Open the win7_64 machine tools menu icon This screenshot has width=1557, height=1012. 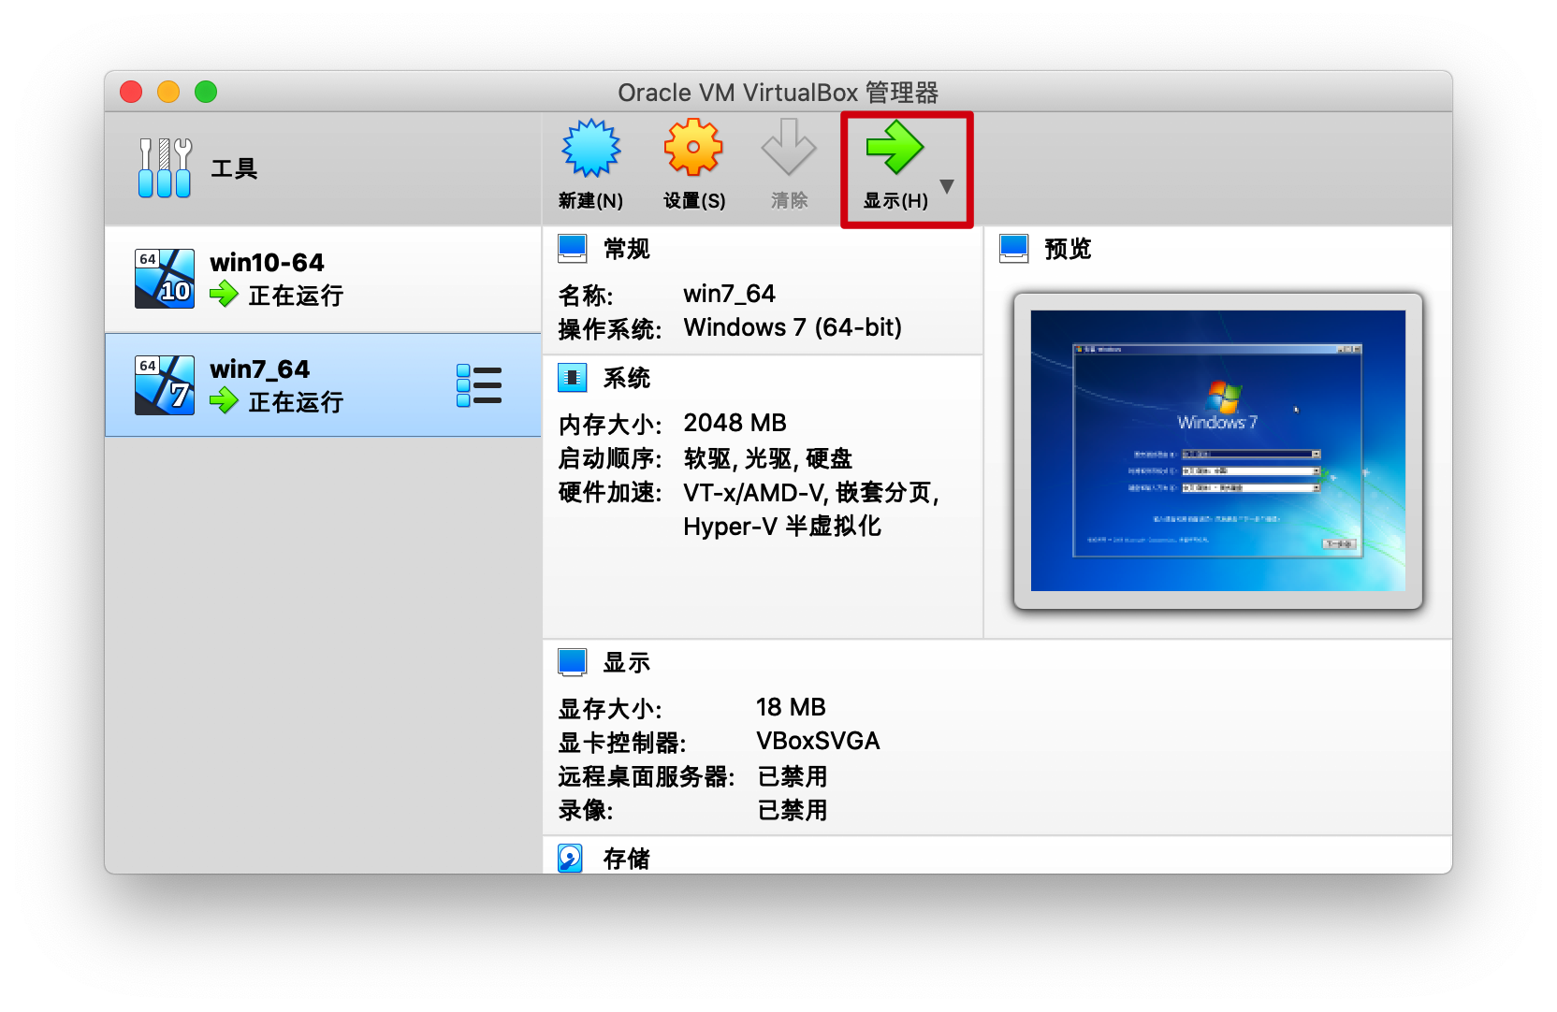point(479,385)
